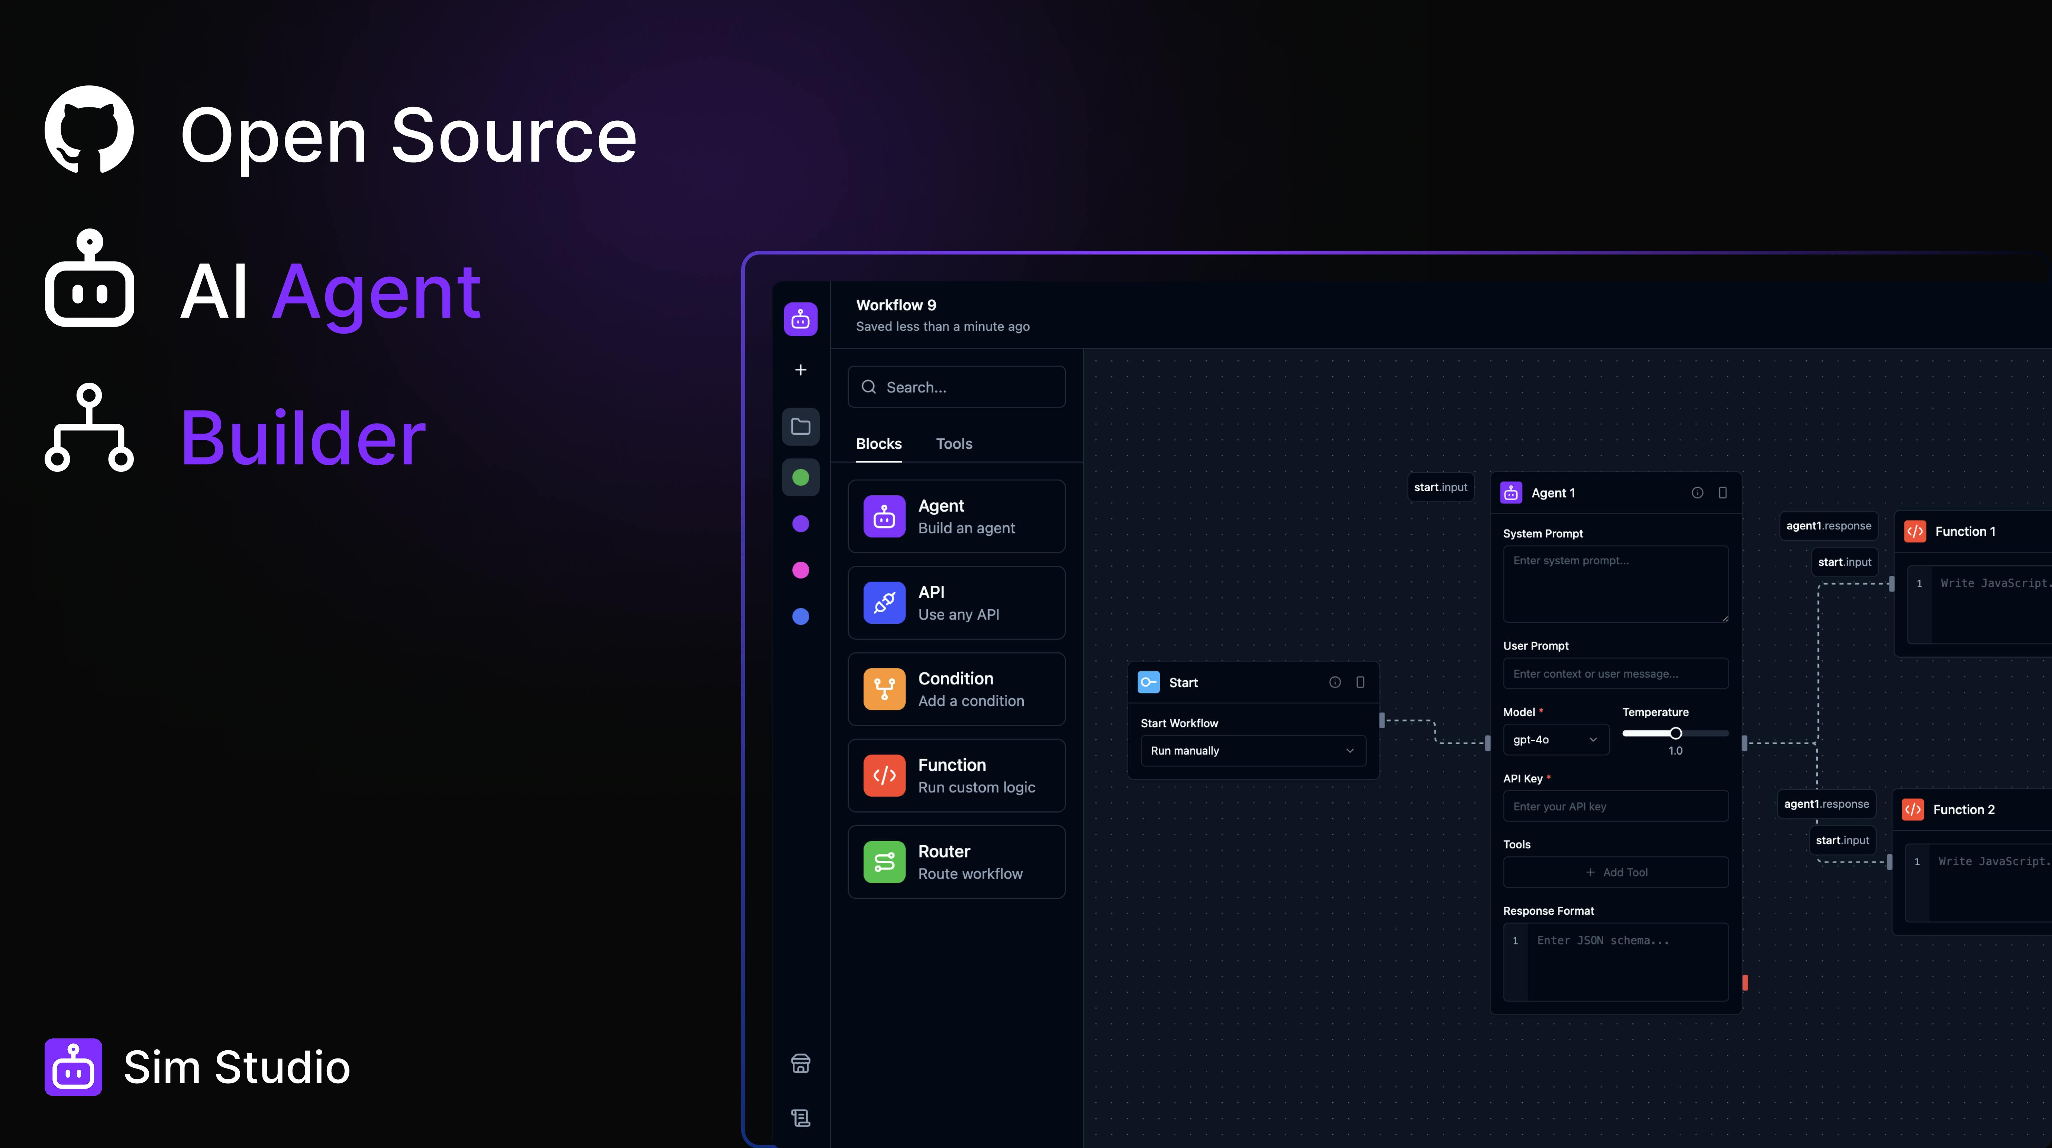Image resolution: width=2052 pixels, height=1148 pixels.
Task: Click the Agent 1 input connection handle
Action: point(1488,743)
